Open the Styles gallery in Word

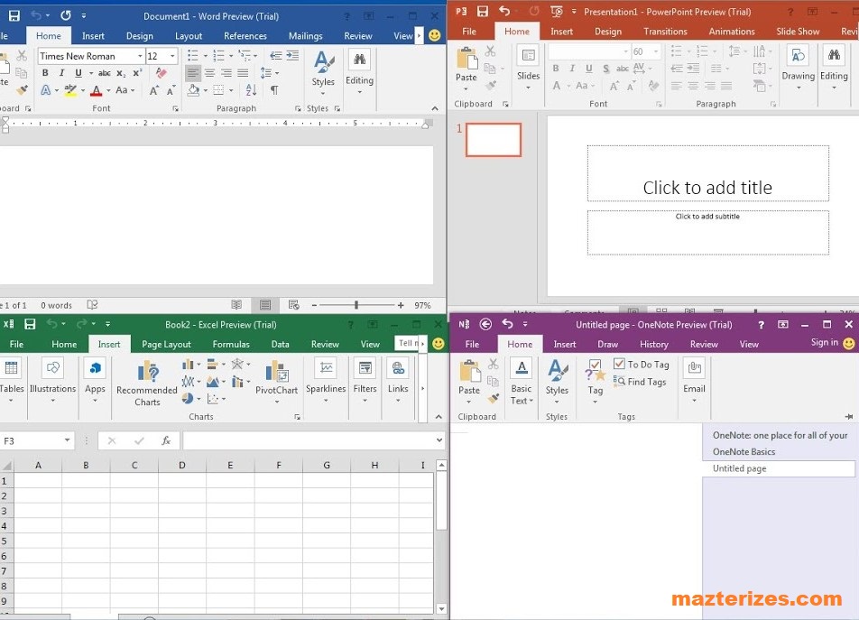point(323,72)
